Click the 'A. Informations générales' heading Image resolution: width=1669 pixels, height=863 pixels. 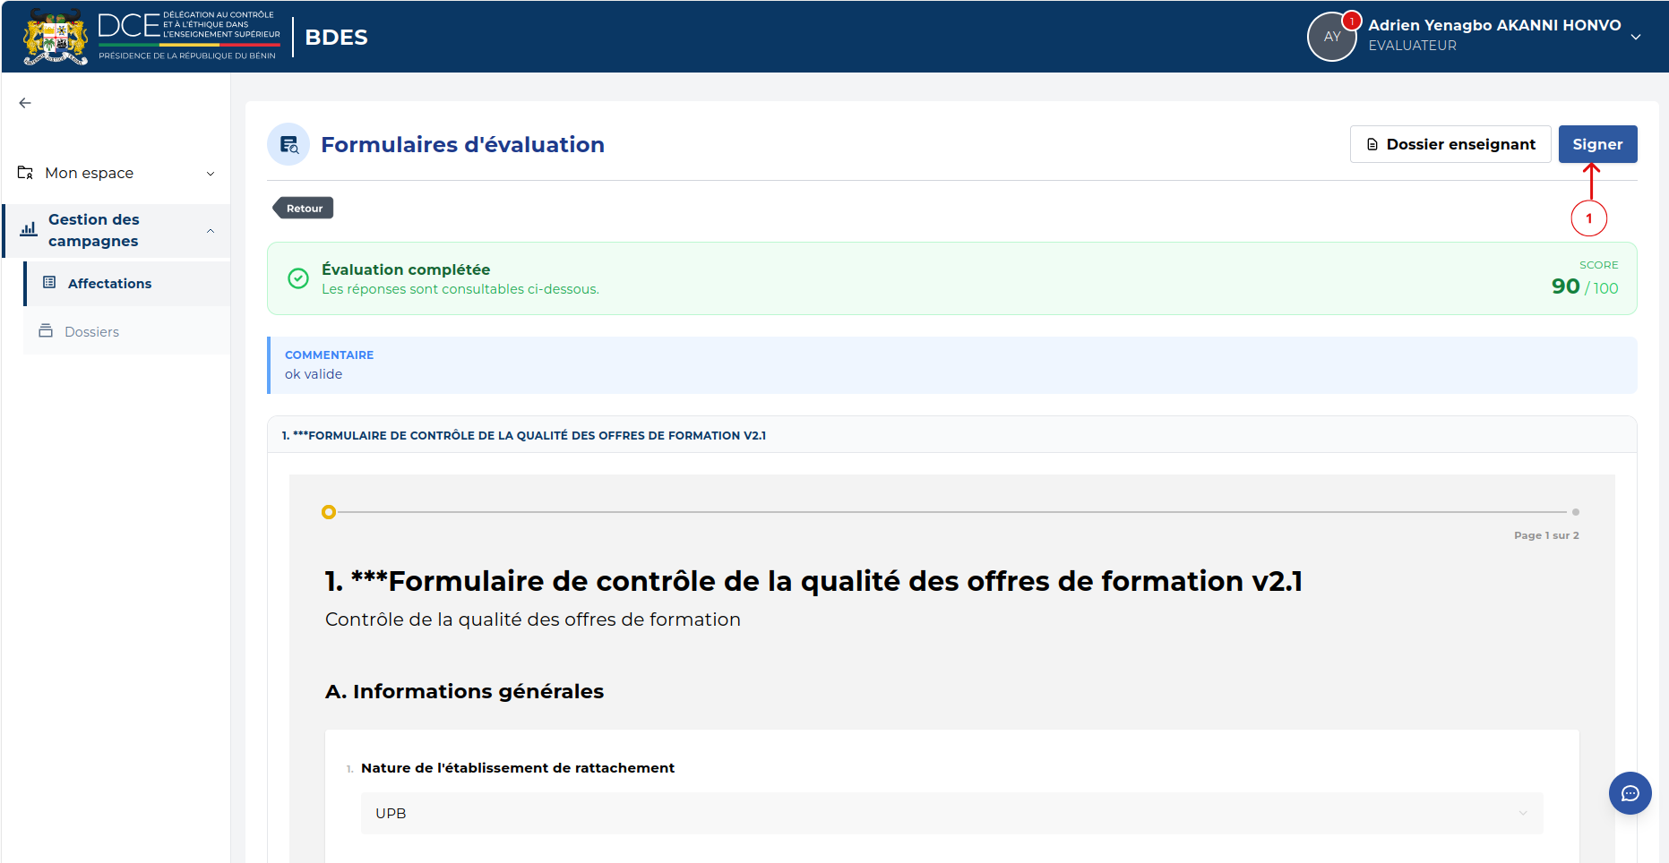464,691
